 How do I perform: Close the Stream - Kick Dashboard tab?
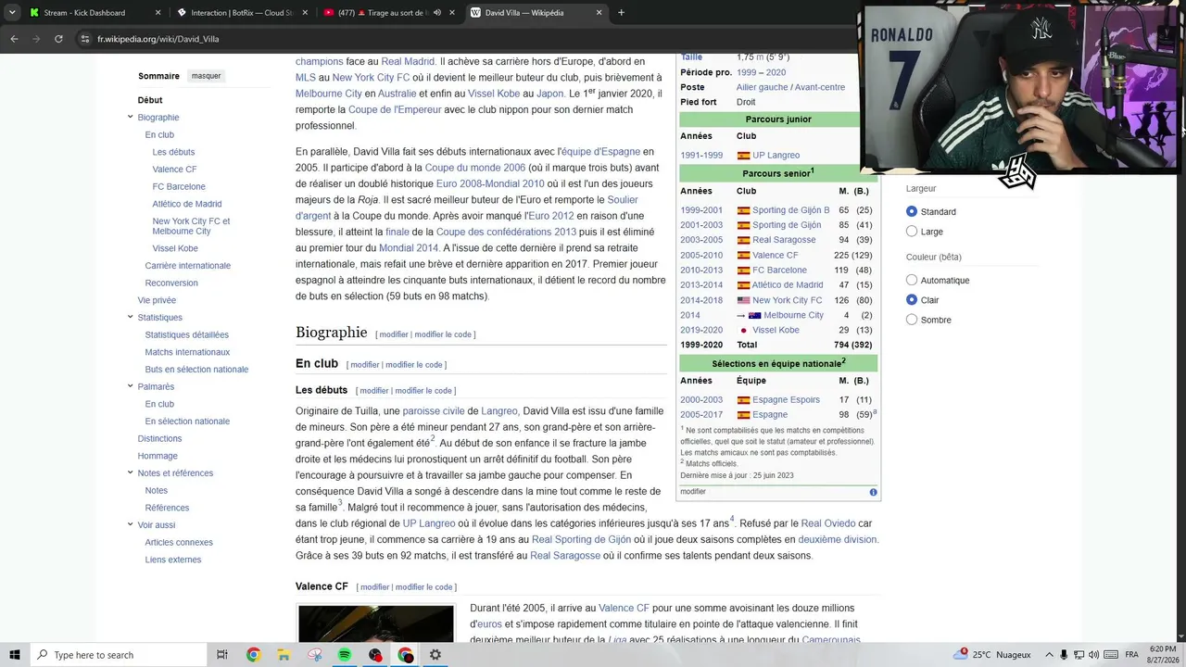point(158,13)
